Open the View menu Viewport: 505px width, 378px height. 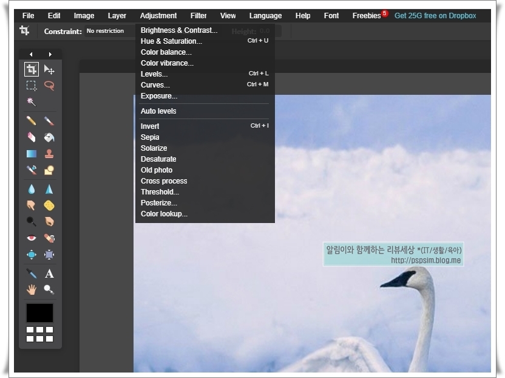228,15
